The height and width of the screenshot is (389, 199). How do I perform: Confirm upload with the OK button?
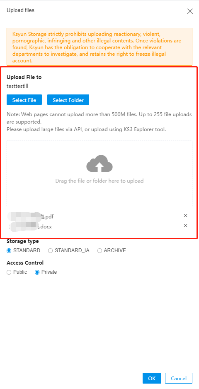[152, 378]
